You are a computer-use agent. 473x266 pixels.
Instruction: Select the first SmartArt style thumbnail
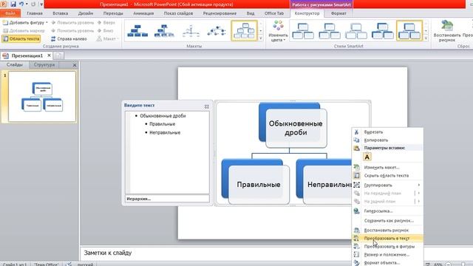click(303, 31)
